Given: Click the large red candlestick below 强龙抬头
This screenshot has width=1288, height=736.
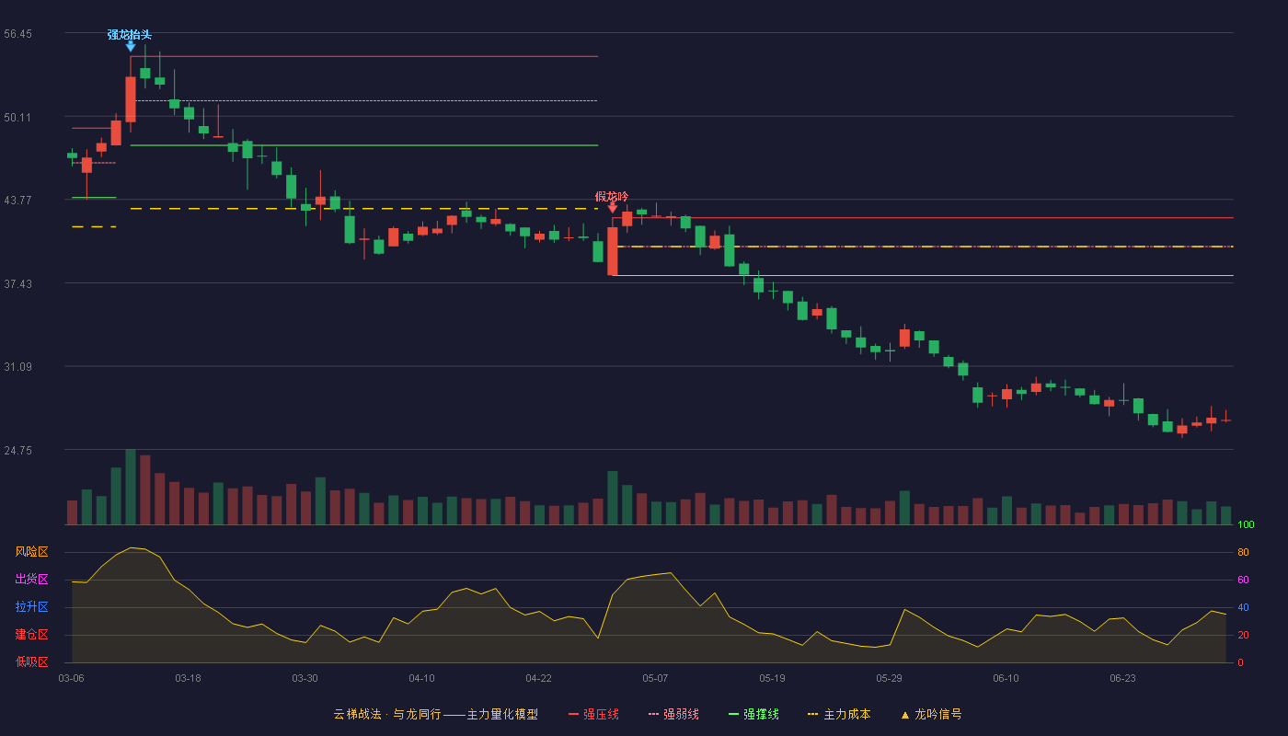Looking at the screenshot, I should (131, 99).
